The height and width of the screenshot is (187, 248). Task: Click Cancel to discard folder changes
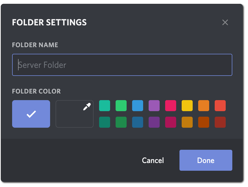tap(153, 161)
